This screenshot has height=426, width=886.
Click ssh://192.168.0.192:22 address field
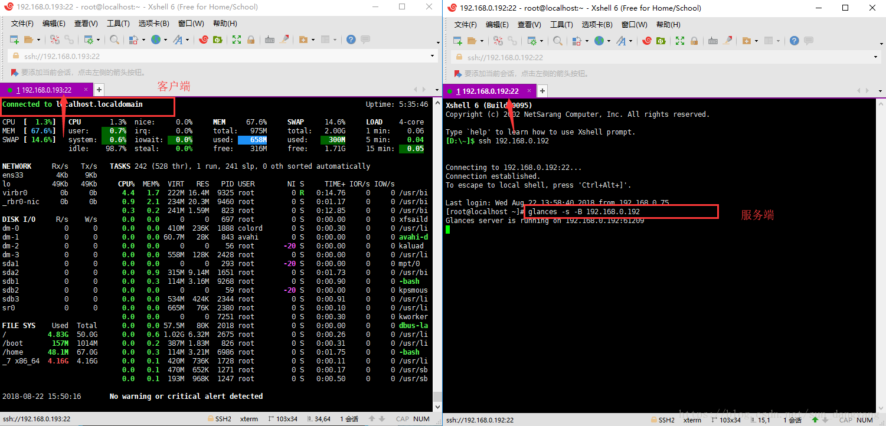pyautogui.click(x=666, y=58)
